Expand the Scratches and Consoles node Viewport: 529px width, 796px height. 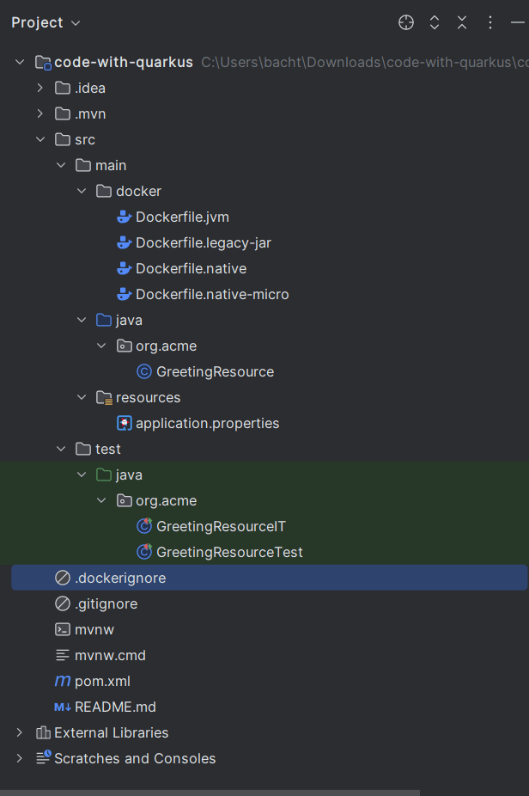pyautogui.click(x=19, y=758)
